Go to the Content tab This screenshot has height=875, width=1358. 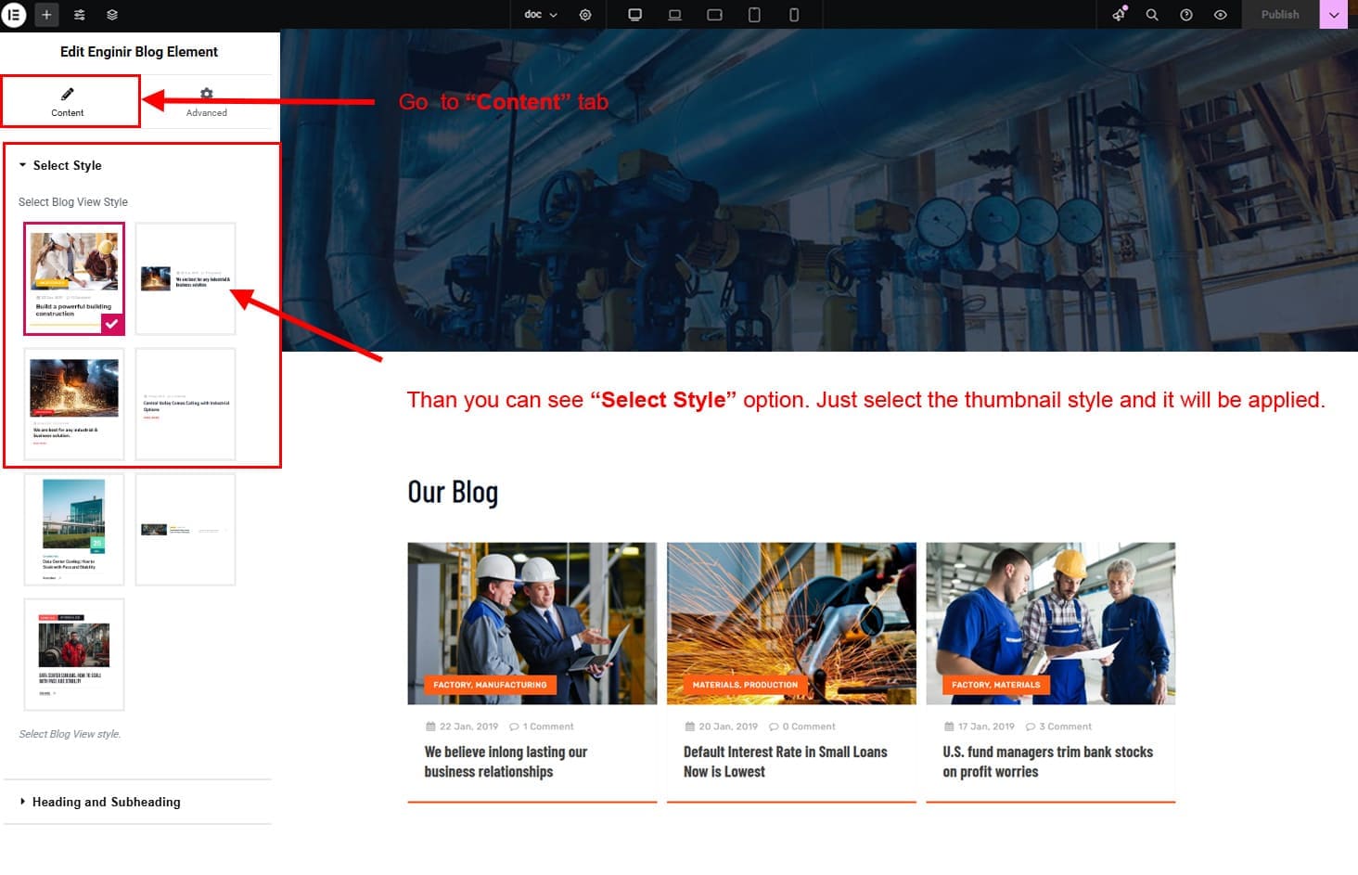pyautogui.click(x=68, y=101)
